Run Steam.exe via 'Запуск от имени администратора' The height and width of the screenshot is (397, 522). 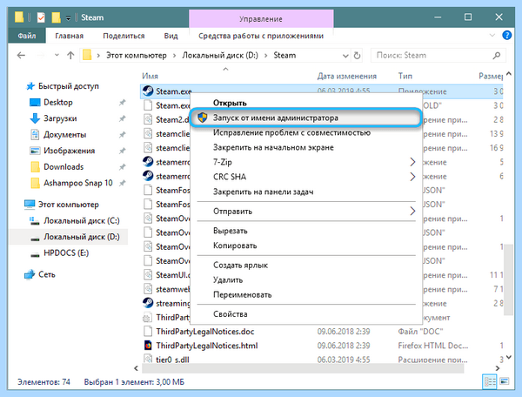pos(305,118)
